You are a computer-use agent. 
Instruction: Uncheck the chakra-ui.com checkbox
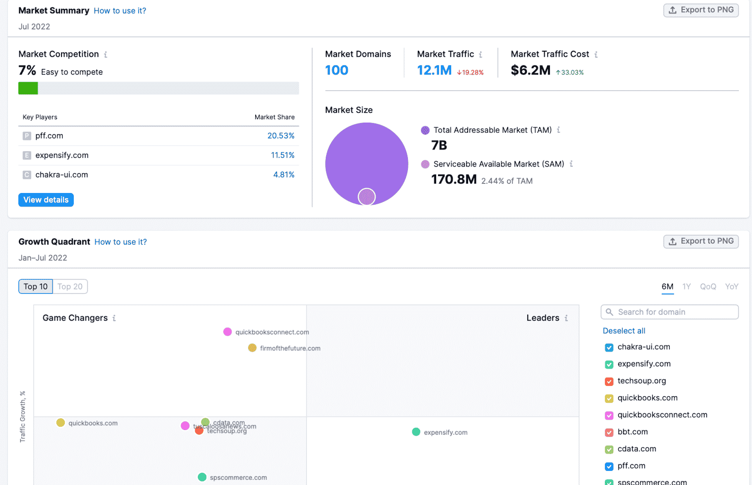coord(609,347)
